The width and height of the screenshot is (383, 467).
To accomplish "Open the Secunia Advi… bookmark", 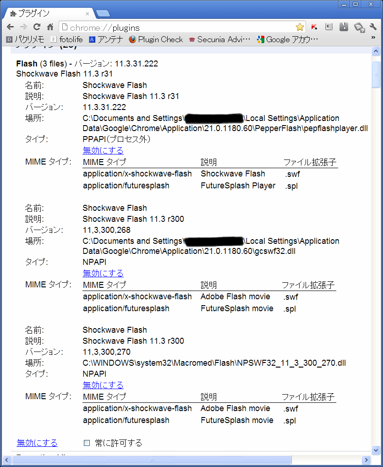I will (219, 39).
